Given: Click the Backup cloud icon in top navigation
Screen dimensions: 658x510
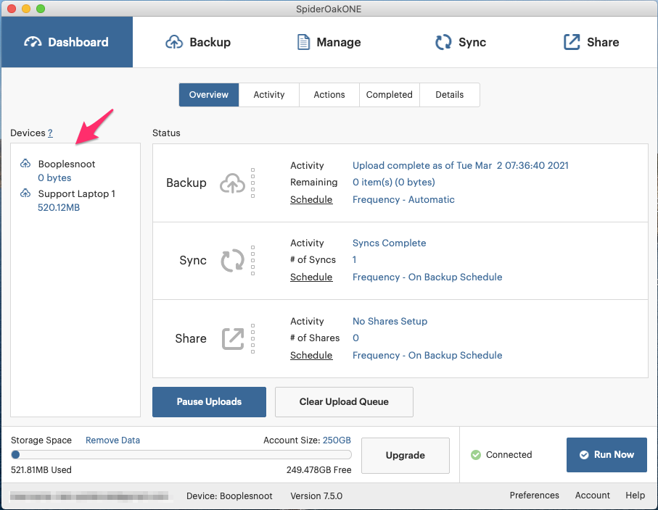Looking at the screenshot, I should [174, 42].
